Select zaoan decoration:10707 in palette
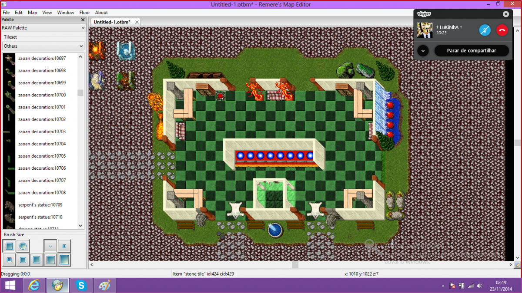Image resolution: width=522 pixels, height=293 pixels. coord(43,180)
